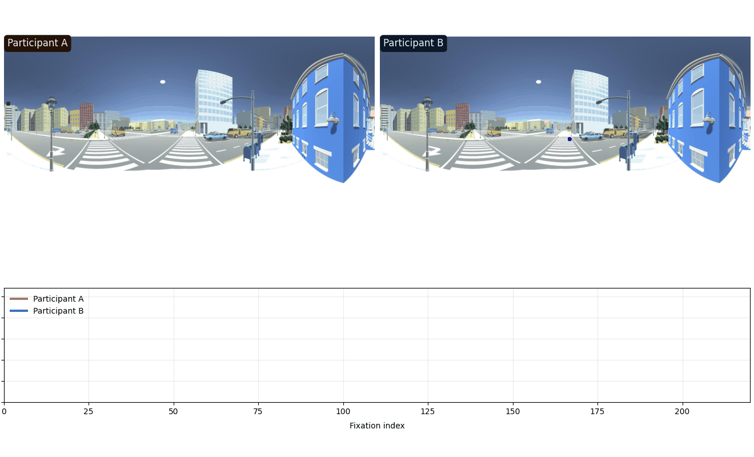Click the 25 tick on the x-axis

(x=89, y=411)
